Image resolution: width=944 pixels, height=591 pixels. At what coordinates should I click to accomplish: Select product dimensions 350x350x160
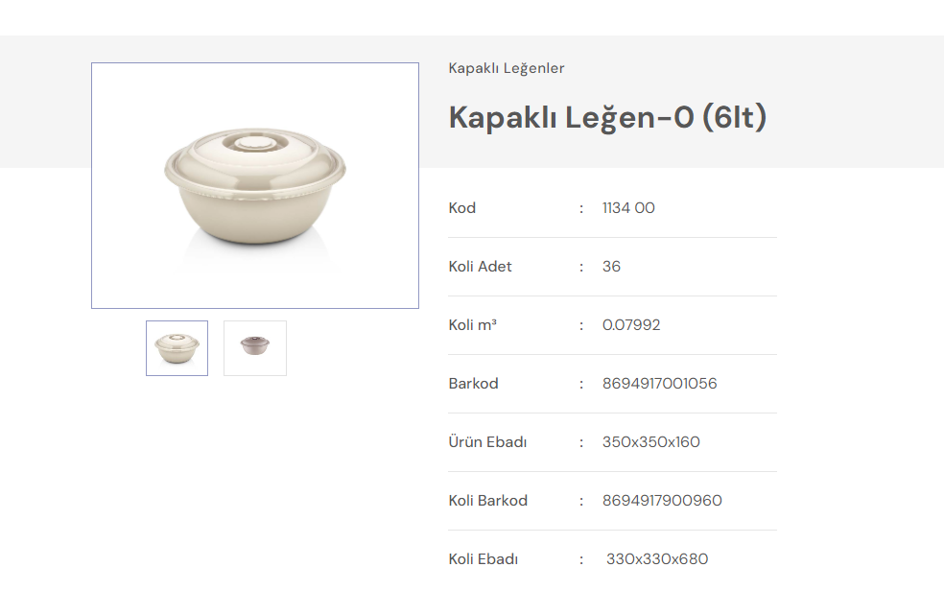click(651, 442)
